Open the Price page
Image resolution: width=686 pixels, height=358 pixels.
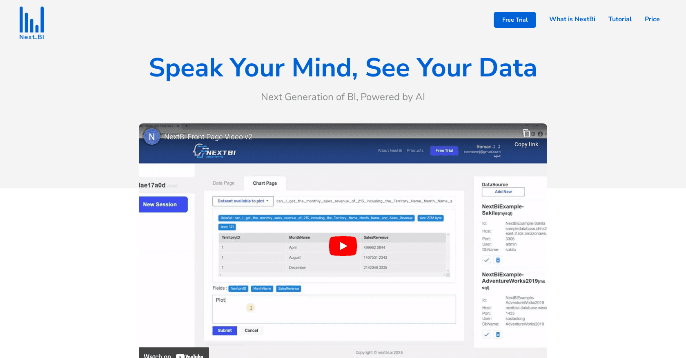[652, 19]
